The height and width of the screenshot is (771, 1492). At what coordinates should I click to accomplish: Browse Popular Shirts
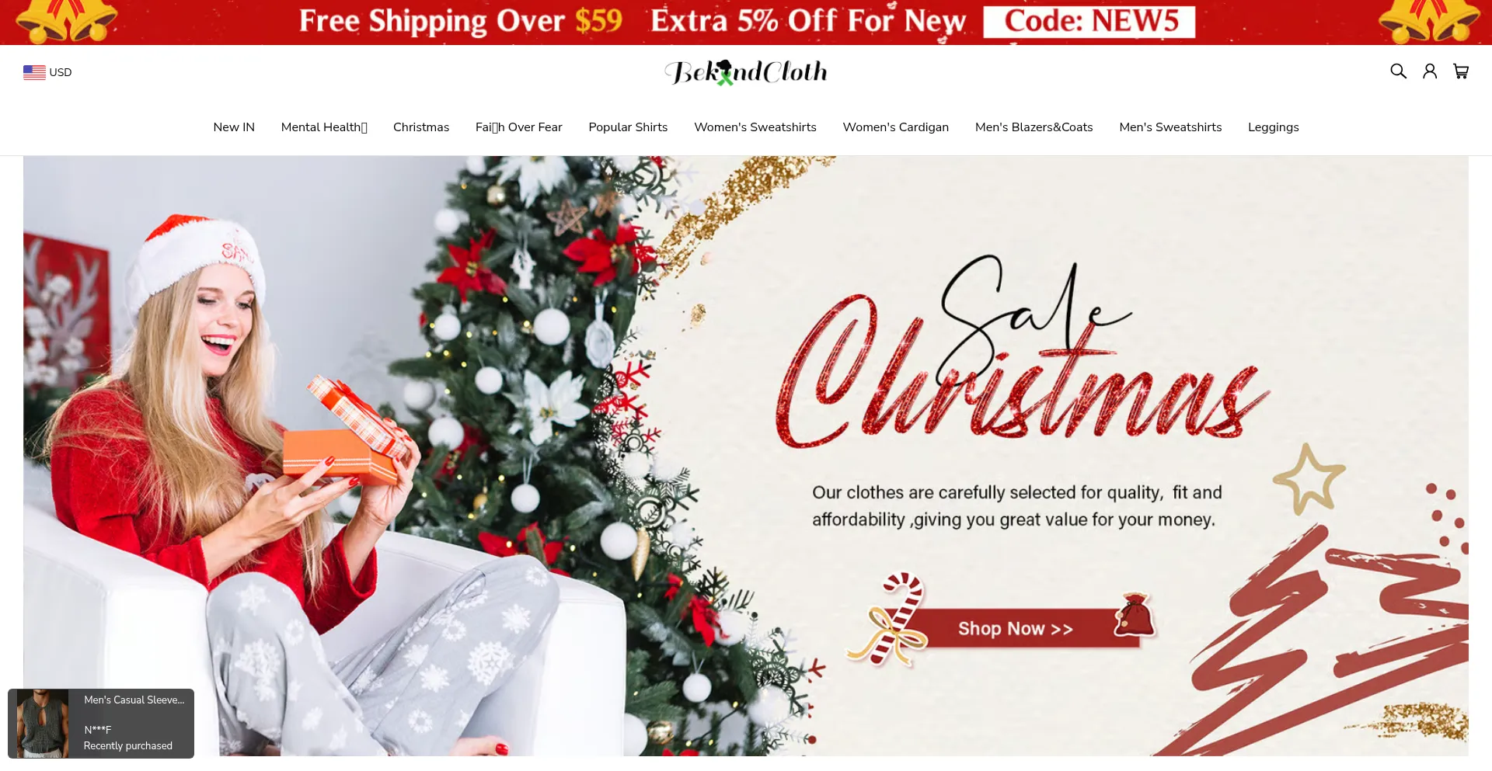pyautogui.click(x=628, y=127)
